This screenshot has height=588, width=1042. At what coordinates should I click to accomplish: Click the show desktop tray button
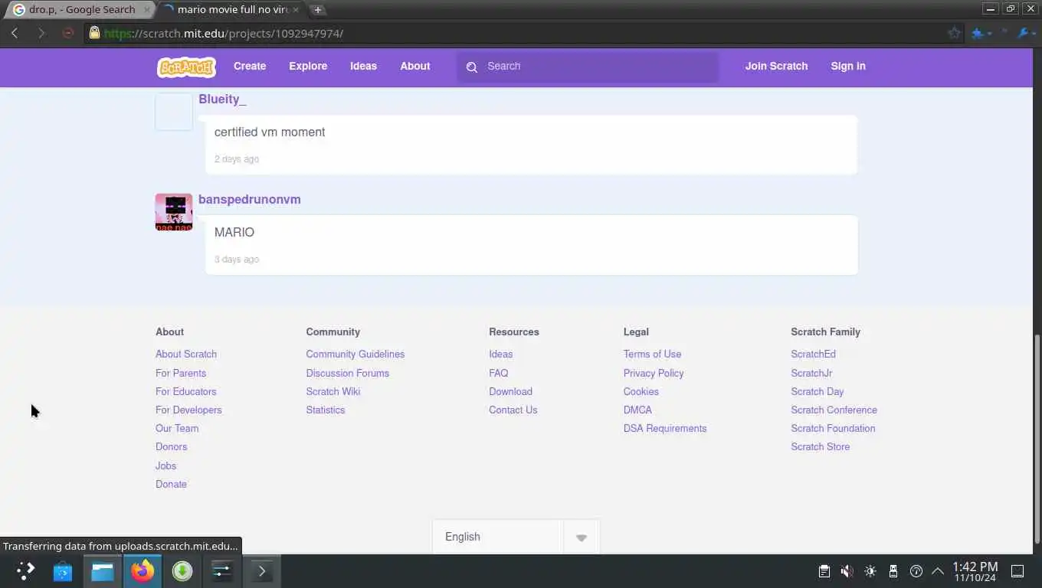[x=1017, y=571]
